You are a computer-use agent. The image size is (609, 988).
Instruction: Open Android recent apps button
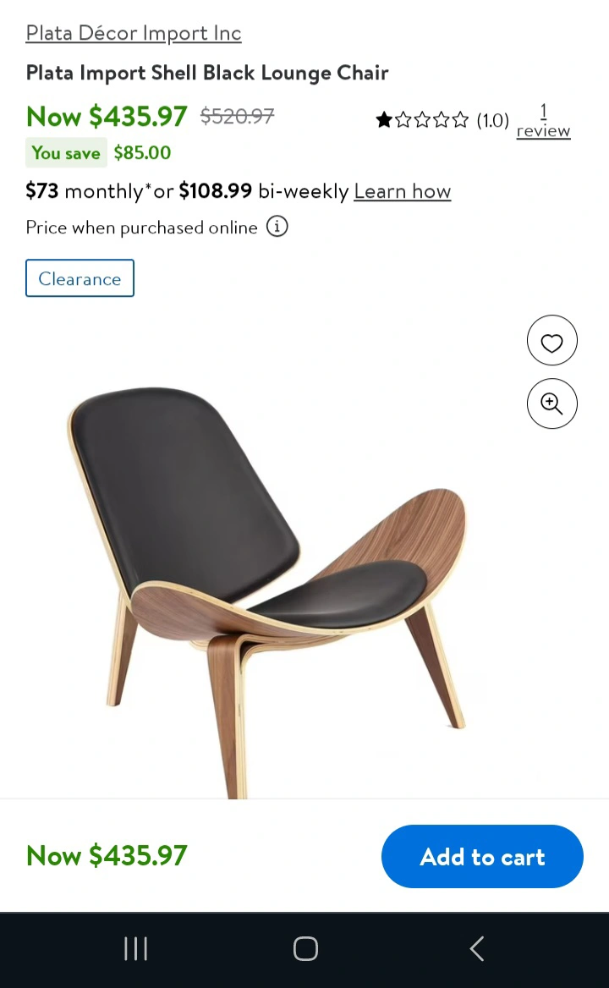135,948
